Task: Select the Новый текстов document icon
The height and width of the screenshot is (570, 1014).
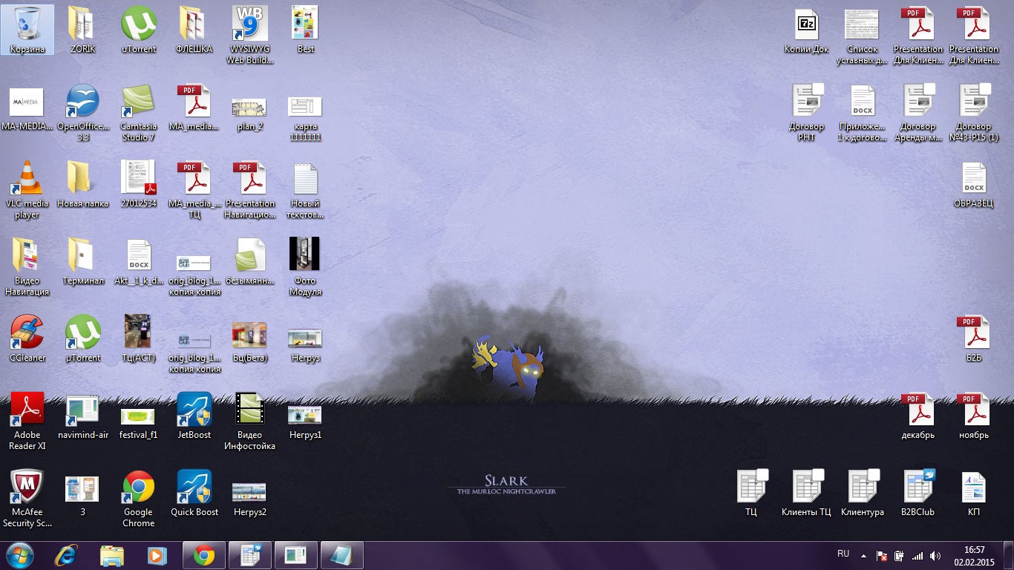Action: click(305, 190)
